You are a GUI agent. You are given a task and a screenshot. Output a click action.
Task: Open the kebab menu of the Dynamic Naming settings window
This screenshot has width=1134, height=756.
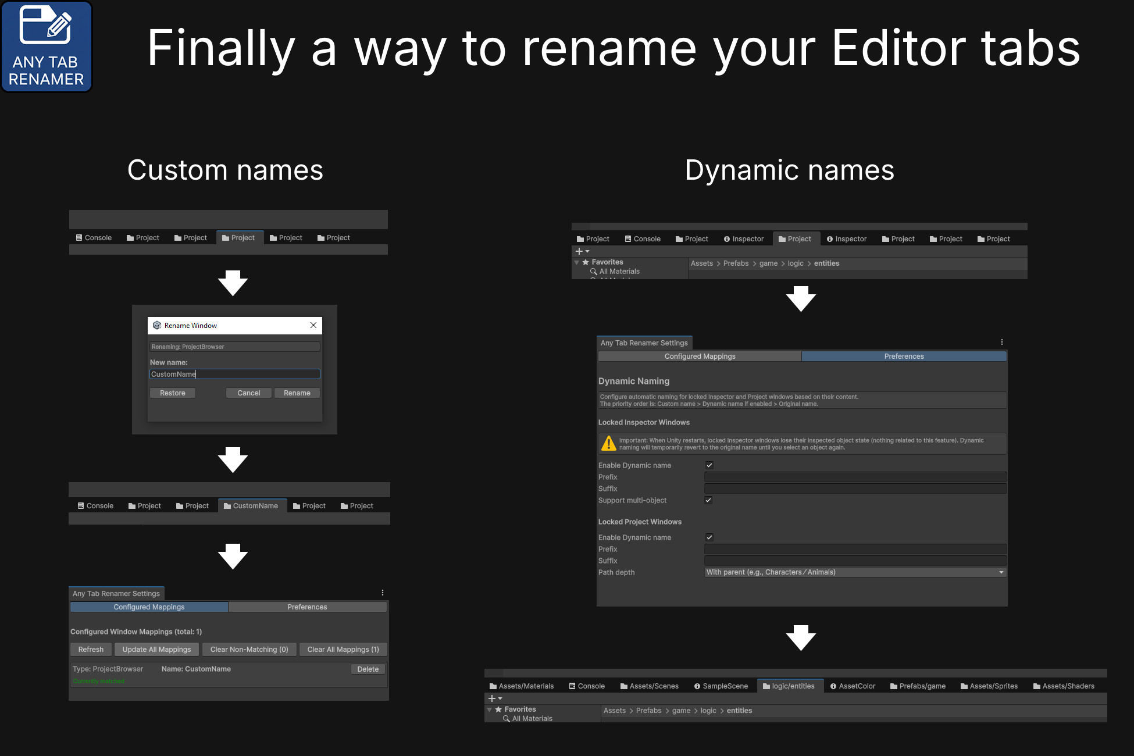1001,343
